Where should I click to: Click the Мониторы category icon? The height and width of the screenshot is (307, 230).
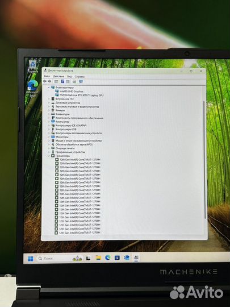coord(53,136)
